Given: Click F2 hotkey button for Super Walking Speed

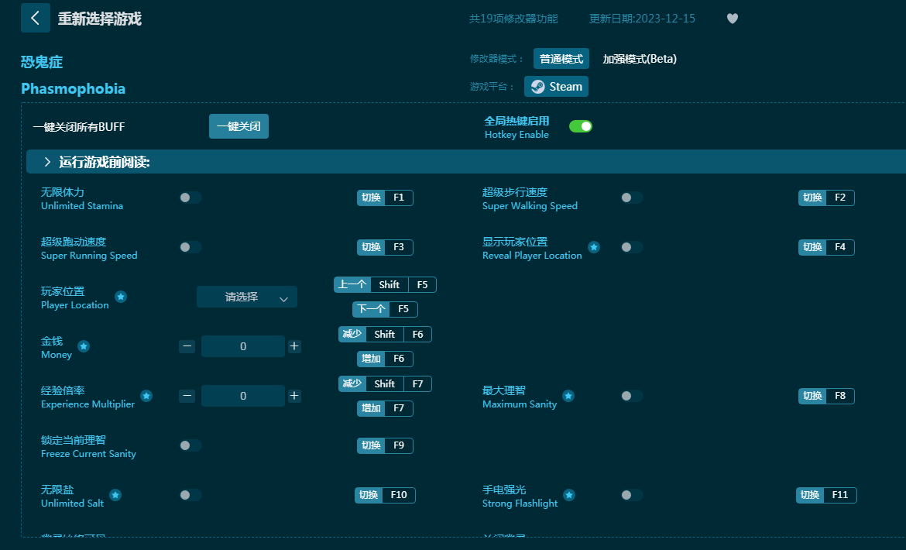Looking at the screenshot, I should pos(826,198).
